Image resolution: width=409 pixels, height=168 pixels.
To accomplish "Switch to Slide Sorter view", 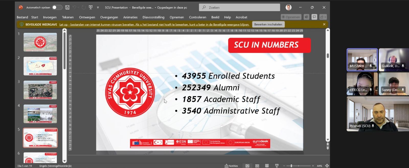I will [257, 166].
